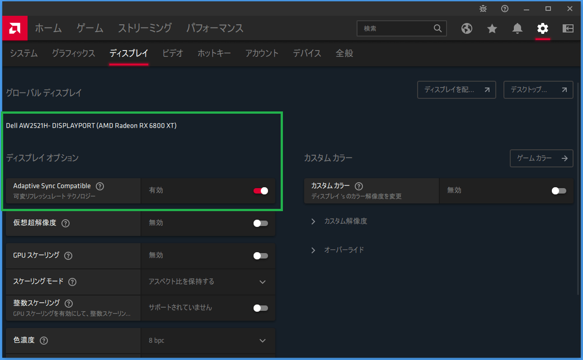Switch to グラフィックス sub-tab
Viewport: 583px width, 360px height.
click(73, 53)
